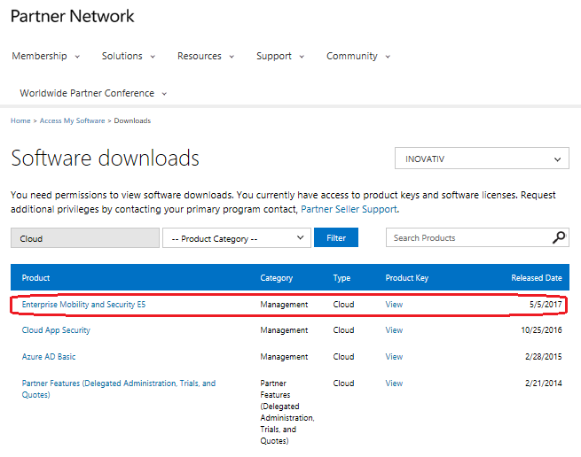Open Enterprise Mobility and Security E5
581x457 pixels.
tap(83, 305)
